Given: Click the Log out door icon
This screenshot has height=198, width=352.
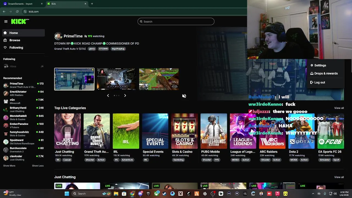Looking at the screenshot, I should (312, 82).
